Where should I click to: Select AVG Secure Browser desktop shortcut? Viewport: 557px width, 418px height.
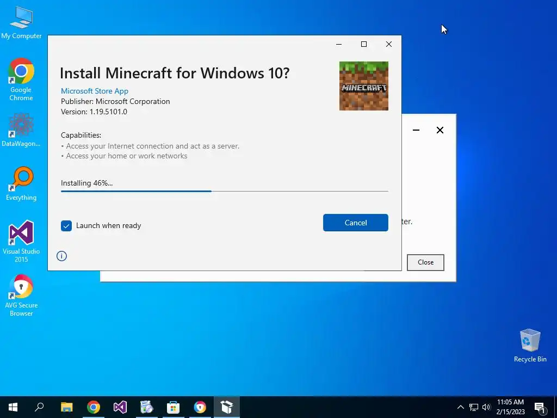tap(21, 296)
